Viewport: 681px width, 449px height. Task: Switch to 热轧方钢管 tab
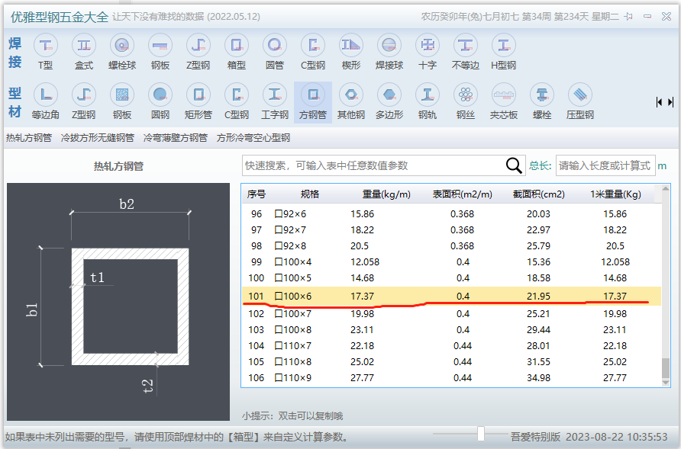coord(29,138)
